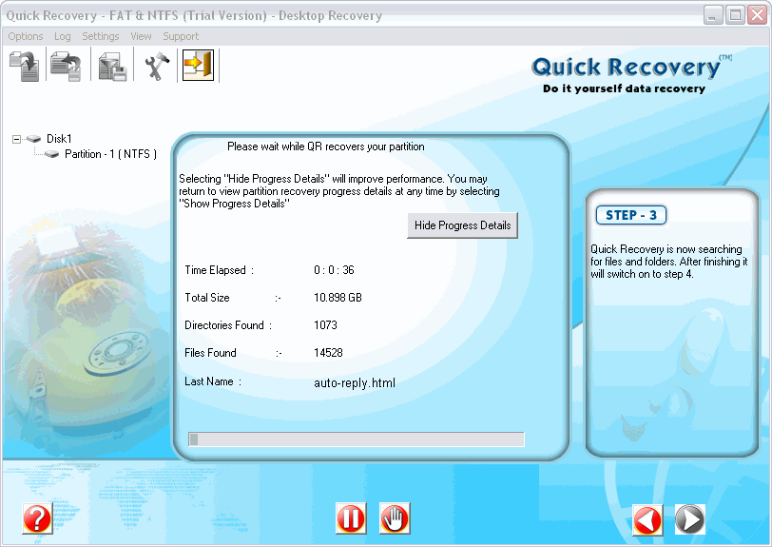
Task: Click the first toolbar recovery documents icon
Action: pos(24,66)
